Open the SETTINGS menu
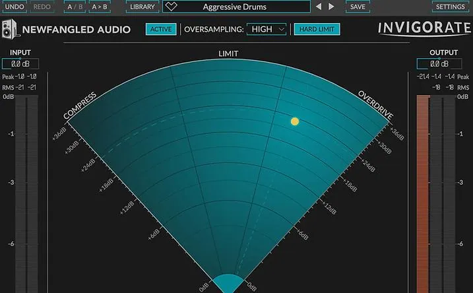Screen dimensions: 473x293 (x=451, y=7)
